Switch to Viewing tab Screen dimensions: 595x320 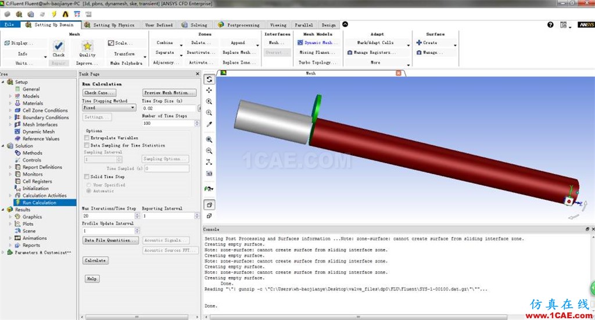278,25
